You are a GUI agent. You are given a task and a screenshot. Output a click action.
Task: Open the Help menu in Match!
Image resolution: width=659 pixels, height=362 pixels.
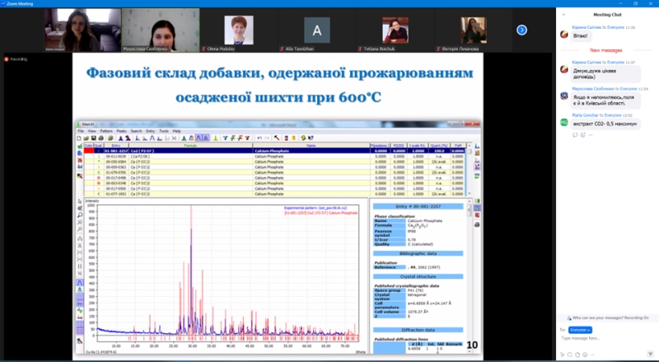click(176, 131)
